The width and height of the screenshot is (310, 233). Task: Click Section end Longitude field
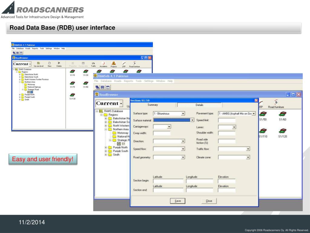click(200, 190)
